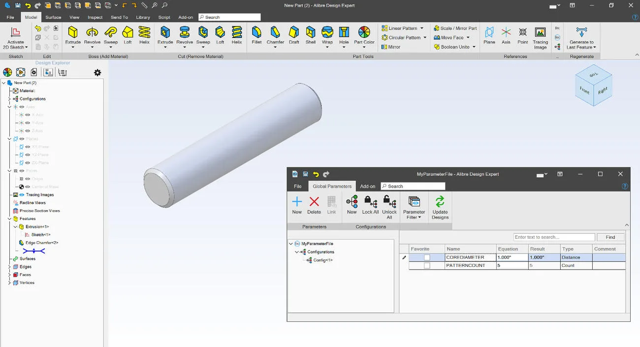The image size is (640, 347).
Task: Insert a reference Plane
Action: pyautogui.click(x=489, y=35)
